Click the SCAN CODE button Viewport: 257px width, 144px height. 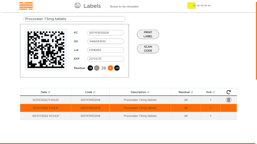[x=148, y=49]
